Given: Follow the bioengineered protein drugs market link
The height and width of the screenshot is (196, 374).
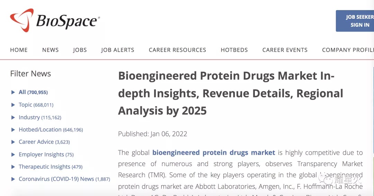Looking at the screenshot, I should [x=214, y=153].
